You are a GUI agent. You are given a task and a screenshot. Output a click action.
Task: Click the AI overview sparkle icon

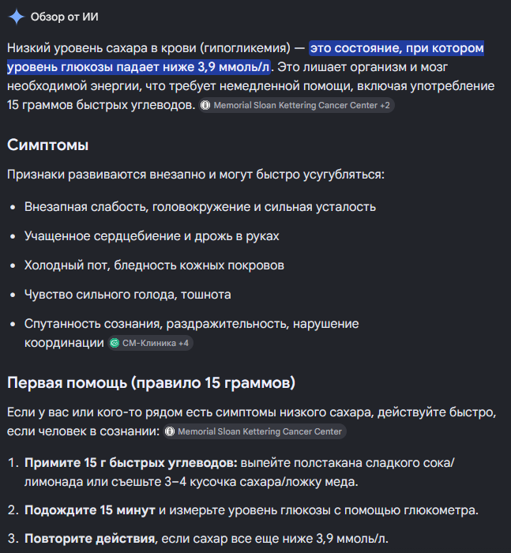pyautogui.click(x=17, y=17)
